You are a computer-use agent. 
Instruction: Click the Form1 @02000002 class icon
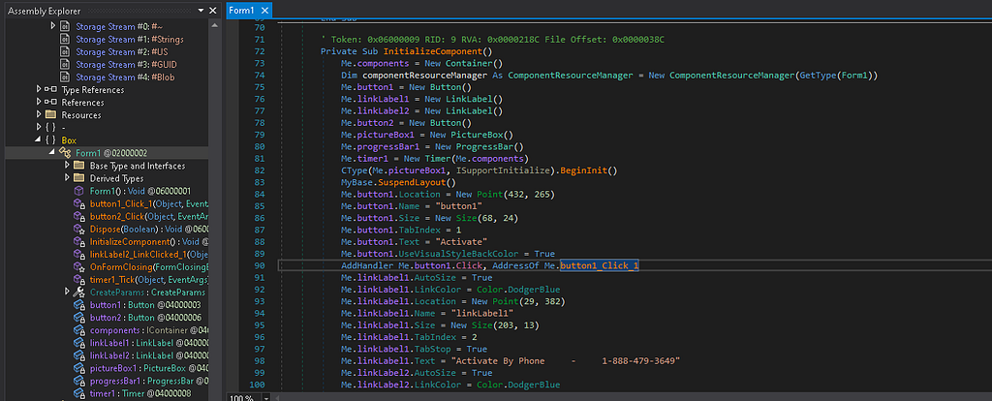[65, 153]
